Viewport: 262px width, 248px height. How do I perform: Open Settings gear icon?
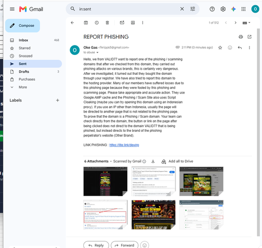pos(223,9)
